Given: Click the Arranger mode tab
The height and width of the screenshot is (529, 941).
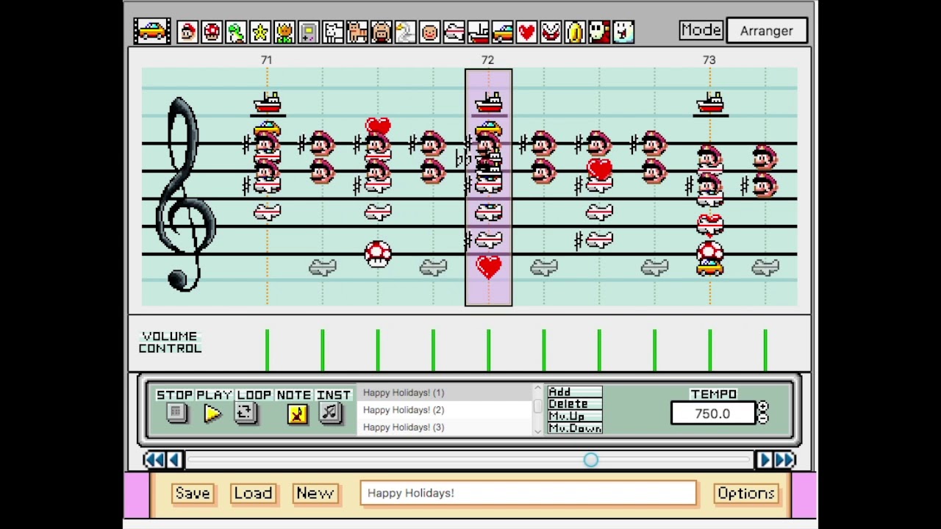Looking at the screenshot, I should point(766,31).
